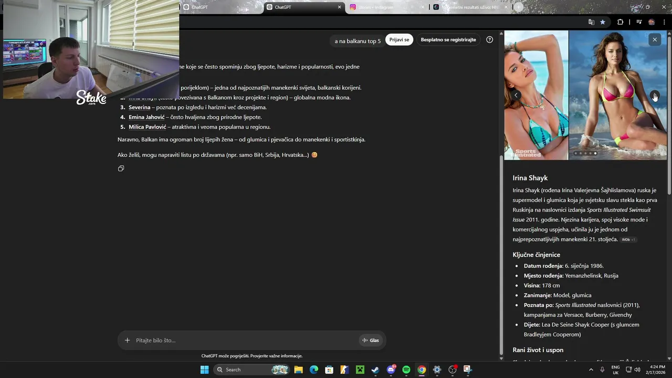Open the Milica Pavlović link
This screenshot has height=378, width=672.
point(147,127)
